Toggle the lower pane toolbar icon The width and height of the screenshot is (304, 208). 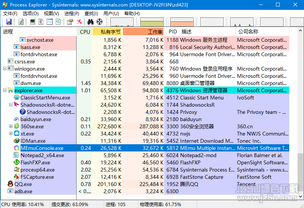(50, 22)
